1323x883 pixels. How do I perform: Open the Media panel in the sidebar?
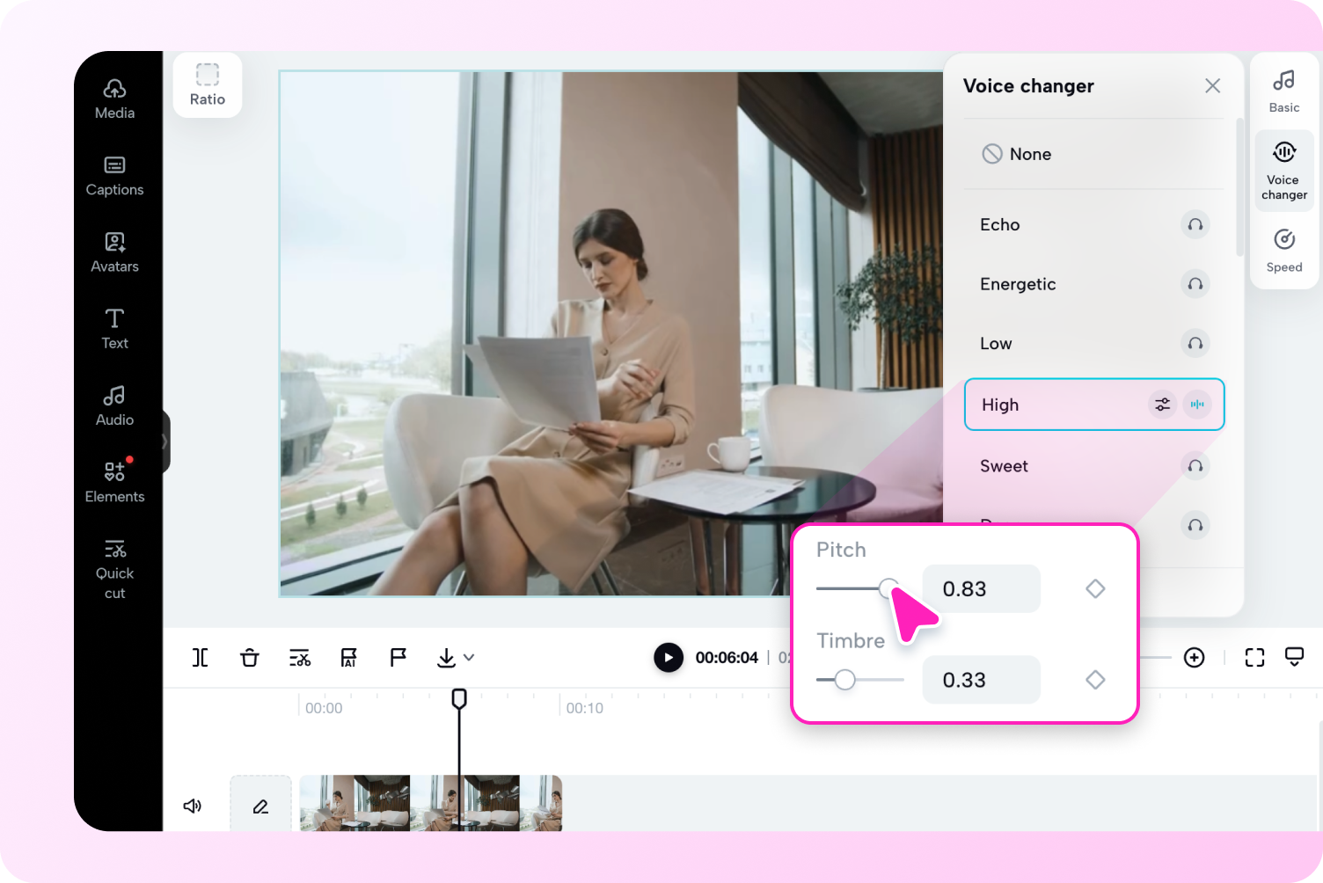coord(114,99)
